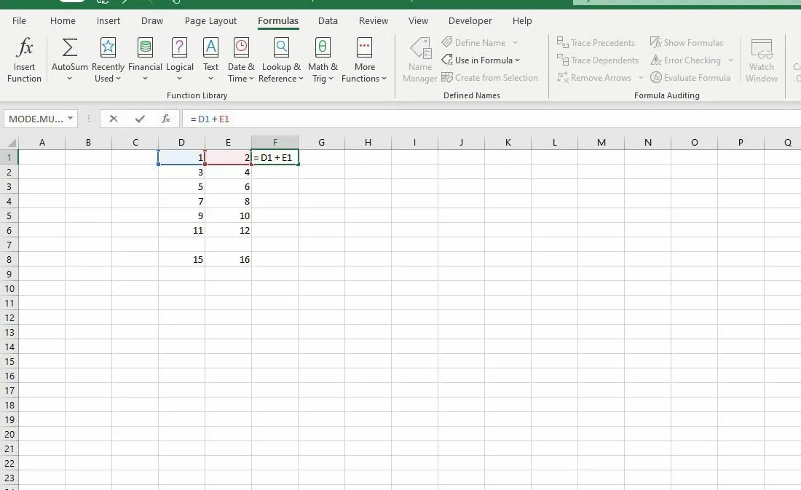This screenshot has width=801, height=490.
Task: Open Financial functions library
Action: pos(145,60)
